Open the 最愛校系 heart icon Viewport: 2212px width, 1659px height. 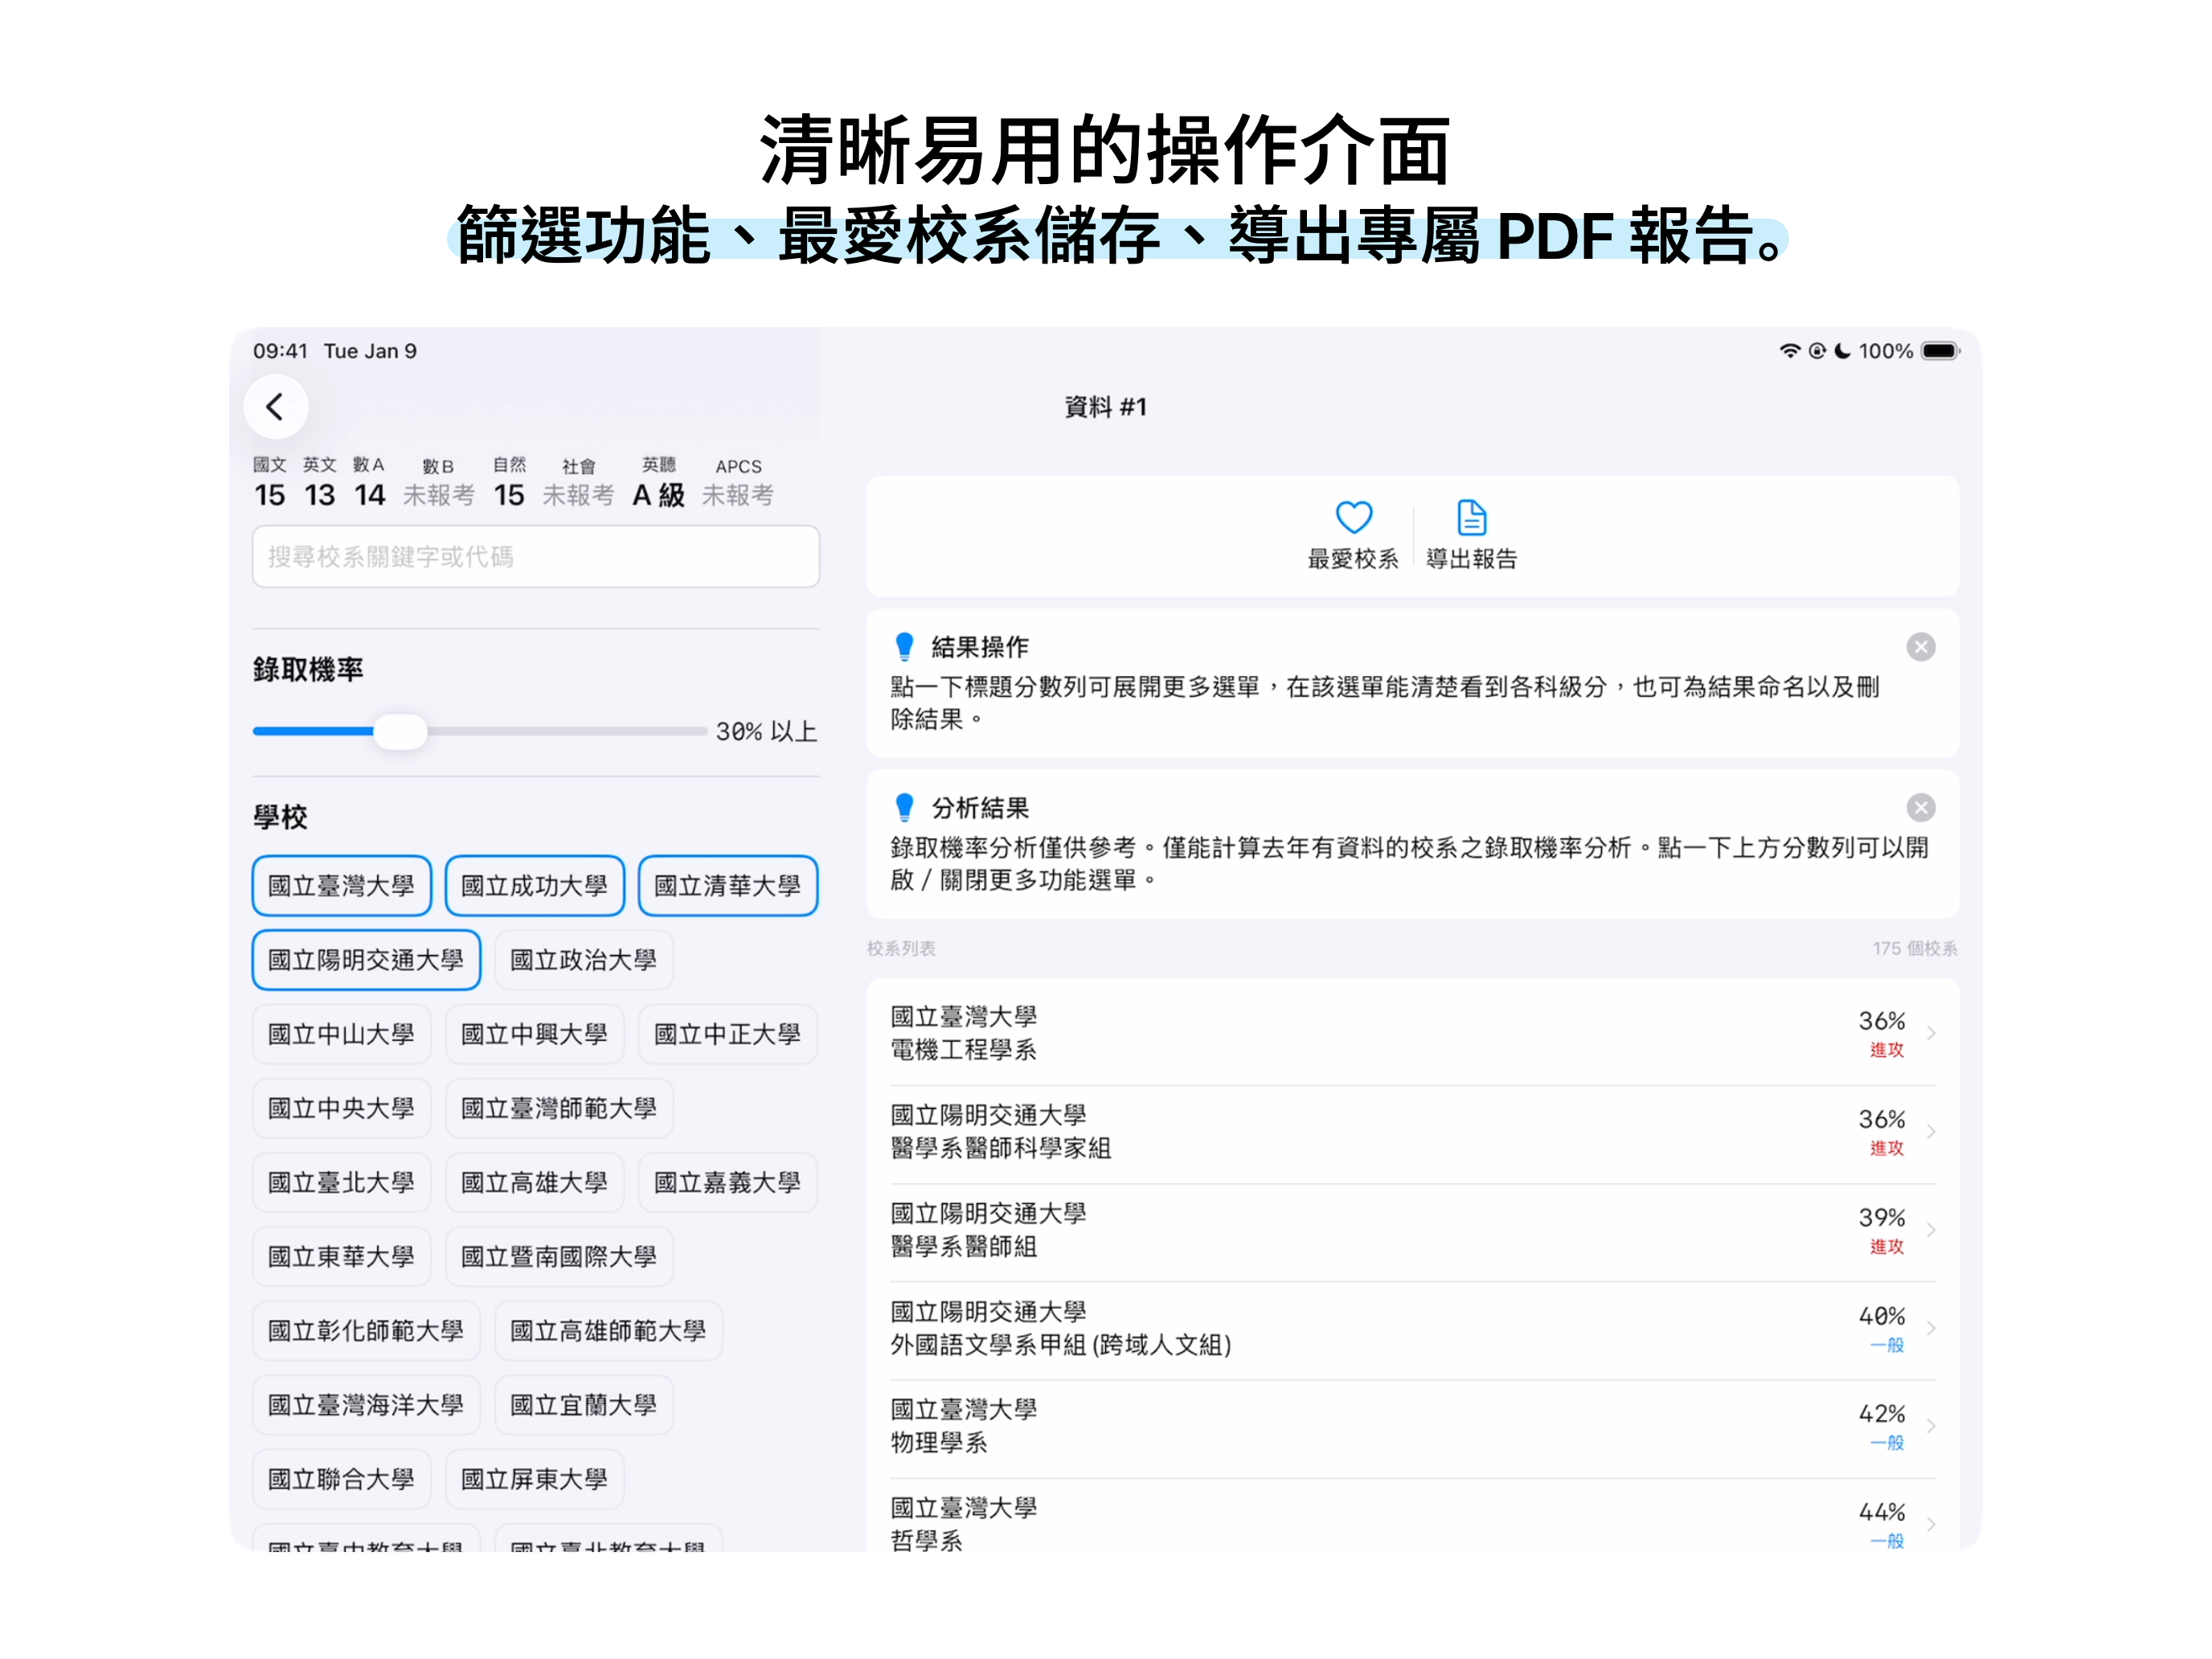pos(1353,517)
